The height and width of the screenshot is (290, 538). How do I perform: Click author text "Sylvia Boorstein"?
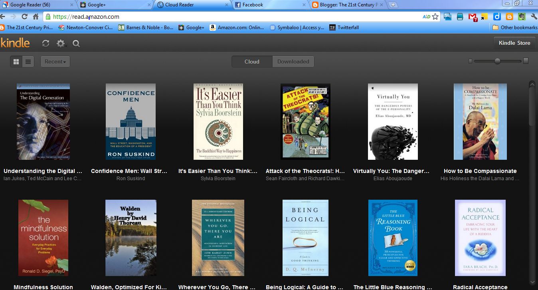point(218,179)
